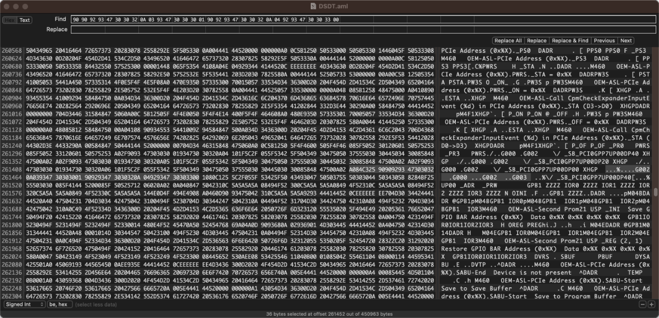Click 'OEM-ASL-Second Prom21 USP _INI' text
Image resolution: width=659 pixels, height=318 pixels.
tap(563, 208)
